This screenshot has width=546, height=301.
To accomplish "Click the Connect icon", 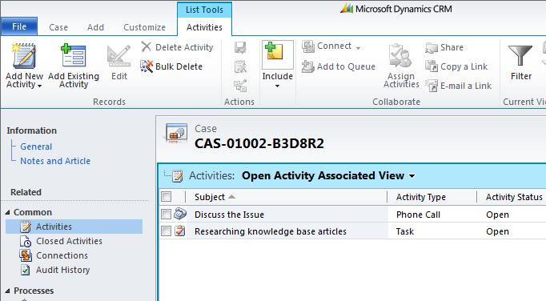I will [308, 46].
